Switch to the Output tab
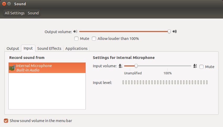This screenshot has width=223, height=127. coord(13,49)
